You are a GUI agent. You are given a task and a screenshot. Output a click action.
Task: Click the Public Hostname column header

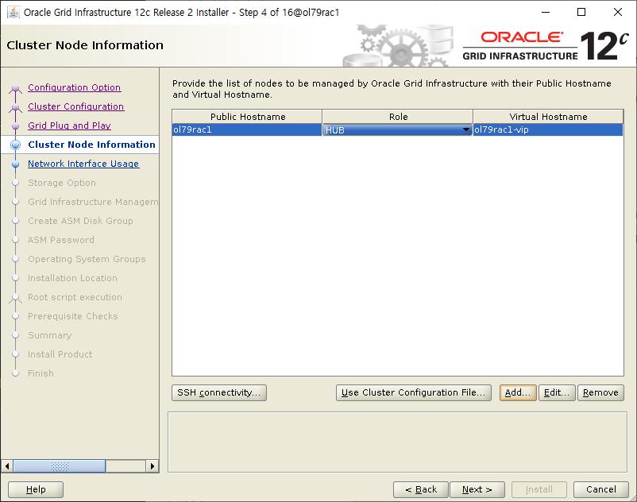click(247, 117)
